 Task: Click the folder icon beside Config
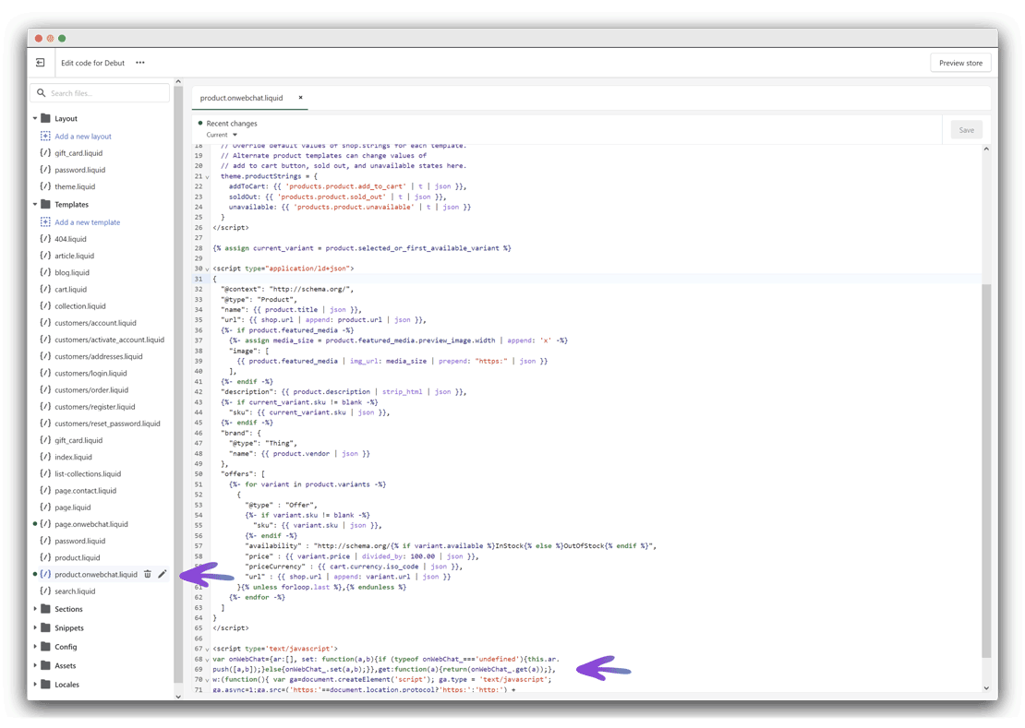pyautogui.click(x=46, y=647)
